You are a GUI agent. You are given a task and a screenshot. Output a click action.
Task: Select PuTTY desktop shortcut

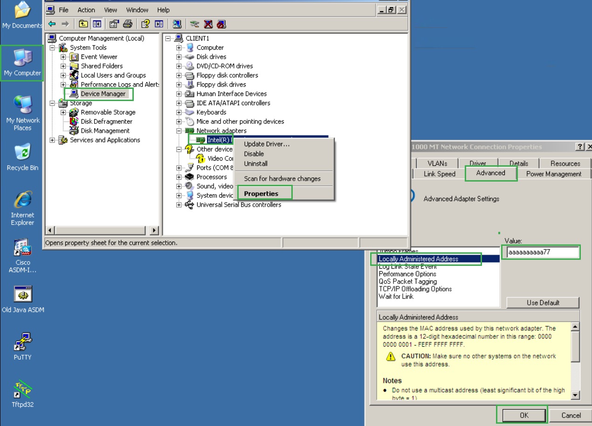click(x=22, y=346)
